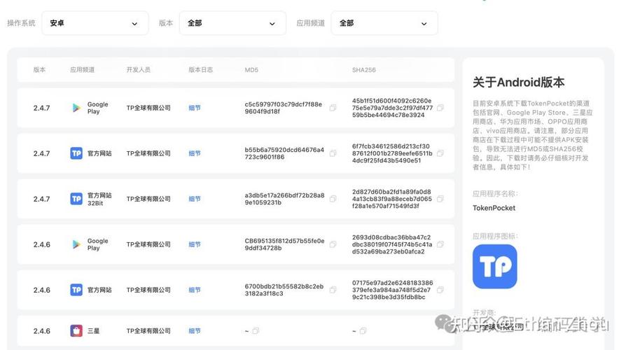Click SHA256 copy icon in 三星 row

tap(363, 331)
